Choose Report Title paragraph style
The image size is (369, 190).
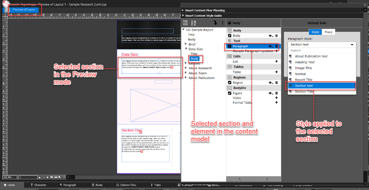322,80
